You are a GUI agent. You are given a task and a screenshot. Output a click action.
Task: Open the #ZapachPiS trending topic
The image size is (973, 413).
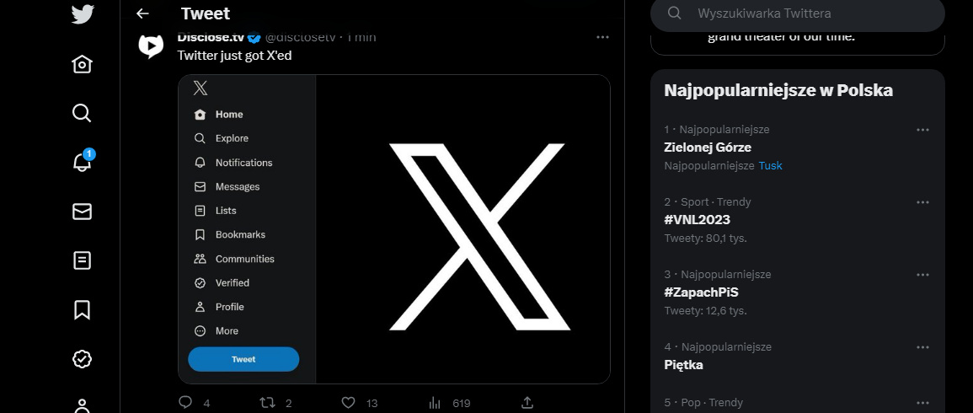tap(701, 292)
